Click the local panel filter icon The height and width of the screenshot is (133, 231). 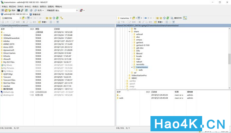[x=29, y=18]
